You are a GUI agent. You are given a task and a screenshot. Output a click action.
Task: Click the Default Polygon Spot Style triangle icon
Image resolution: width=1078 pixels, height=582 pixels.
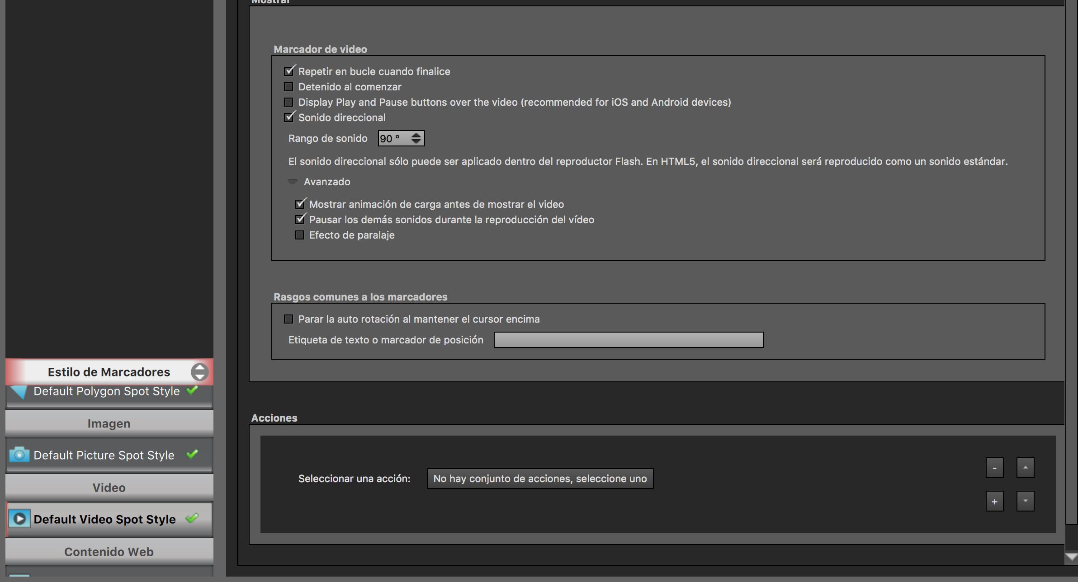tap(19, 392)
